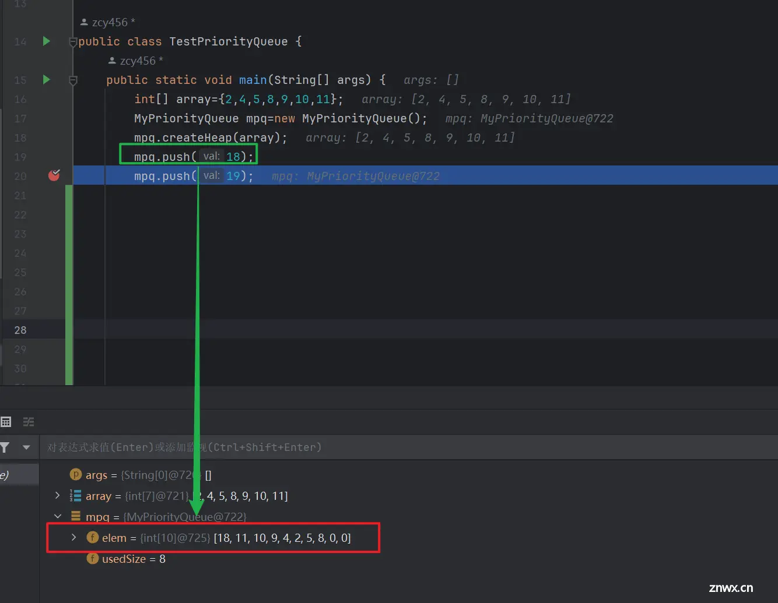
Task: Click the threads view settings icon
Action: (x=29, y=422)
